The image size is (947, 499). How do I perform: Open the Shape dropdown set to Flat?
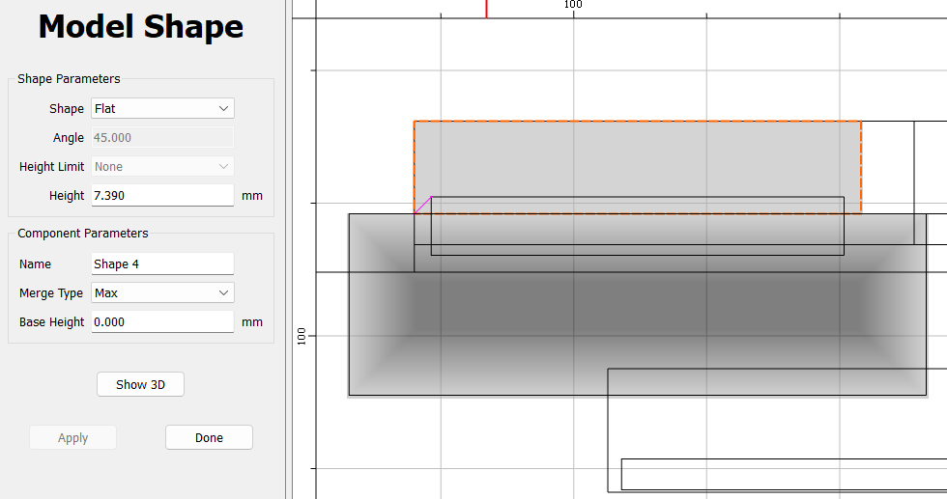[x=162, y=109]
